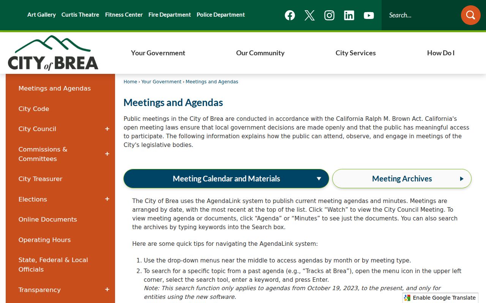Screen dimensions: 486x303
Task: Visit the Instagram profile icon
Action: point(329,15)
